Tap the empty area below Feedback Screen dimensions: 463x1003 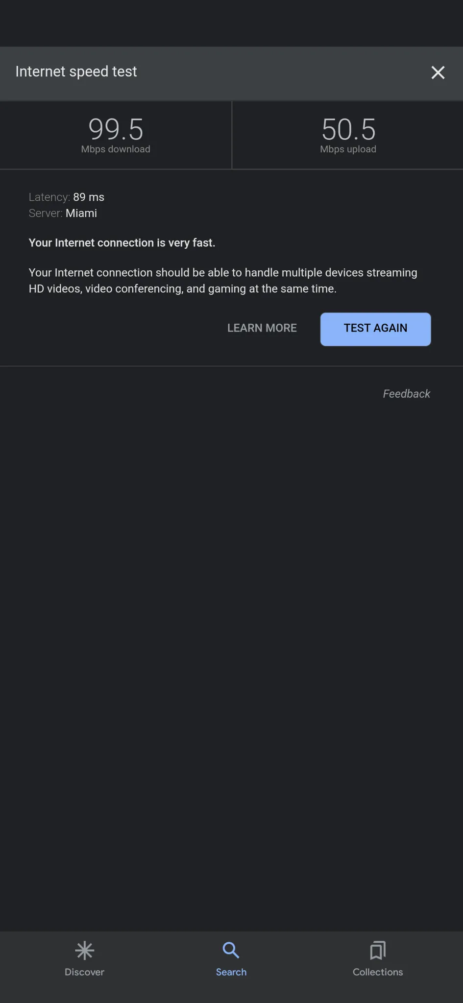231,666
